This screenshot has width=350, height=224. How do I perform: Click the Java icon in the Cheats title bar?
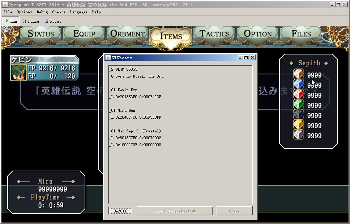point(108,58)
